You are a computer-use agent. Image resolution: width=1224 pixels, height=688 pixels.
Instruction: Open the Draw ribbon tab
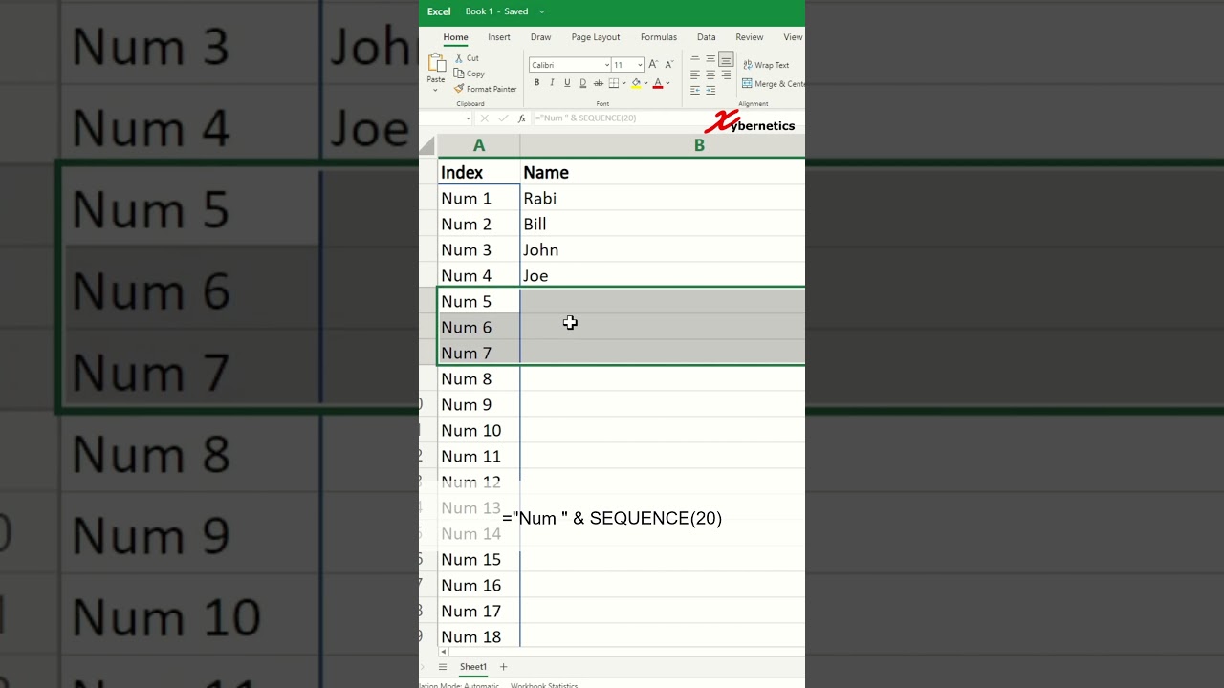(540, 37)
